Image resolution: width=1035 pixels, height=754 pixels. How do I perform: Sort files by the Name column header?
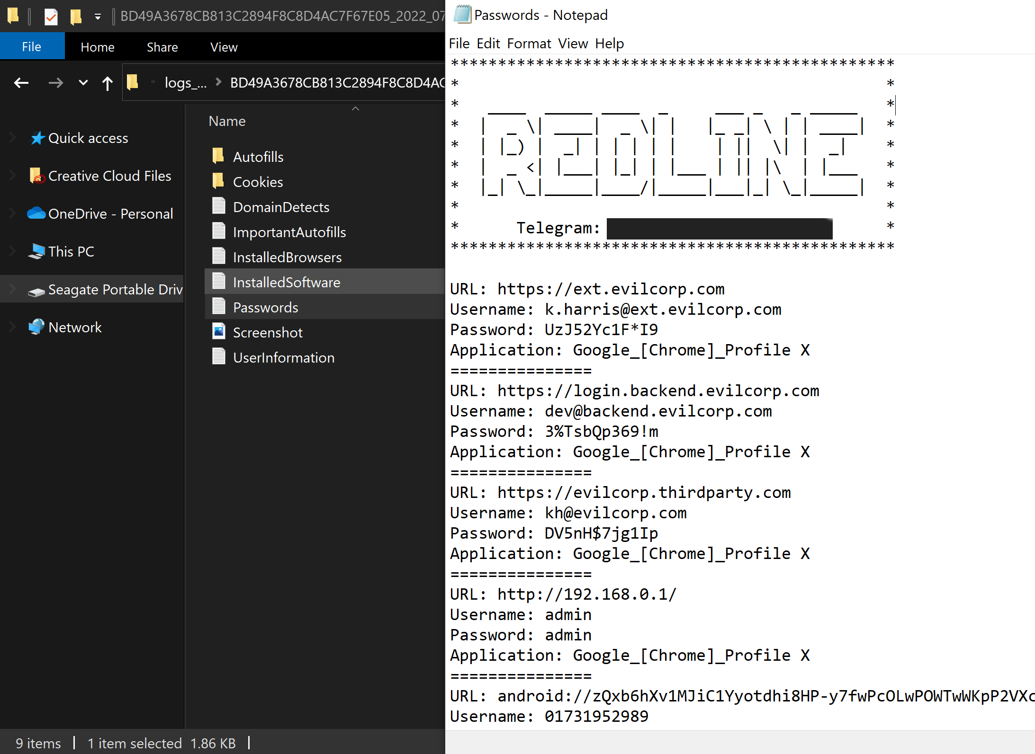coord(227,121)
